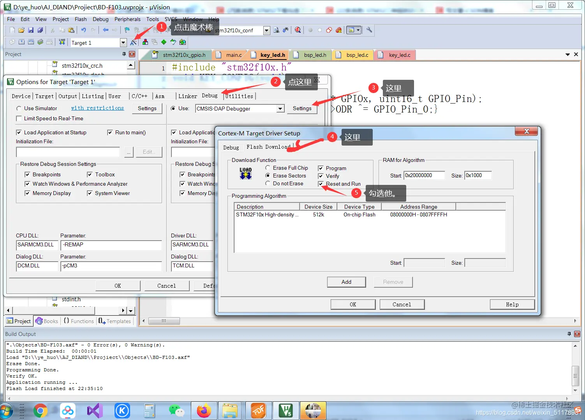Open the Target 1 selection dropdown
Image resolution: width=585 pixels, height=420 pixels.
[123, 42]
